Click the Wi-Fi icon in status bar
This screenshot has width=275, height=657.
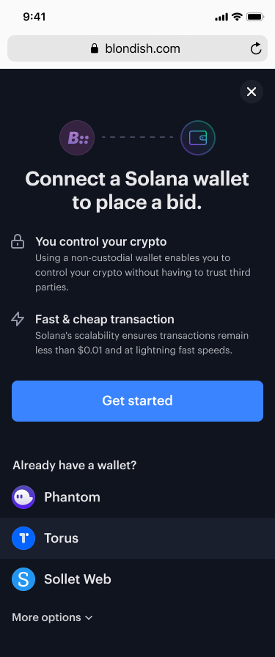pos(237,17)
